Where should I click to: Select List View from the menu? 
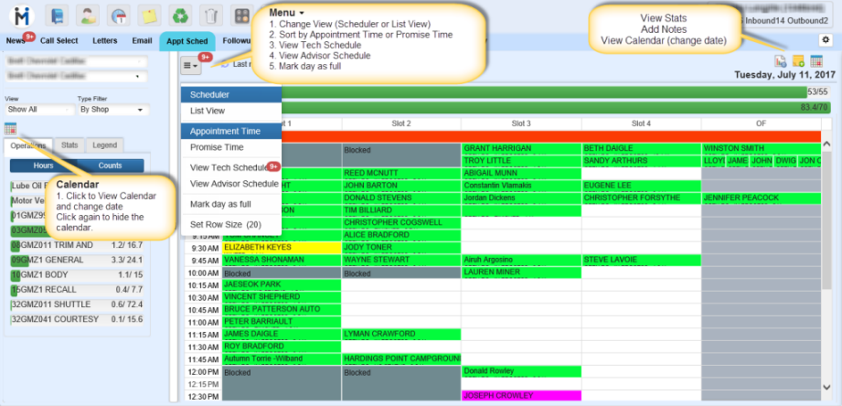pyautogui.click(x=207, y=111)
